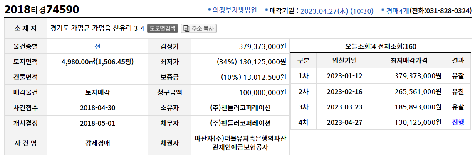Click the 도로명검색 button

click(163, 28)
